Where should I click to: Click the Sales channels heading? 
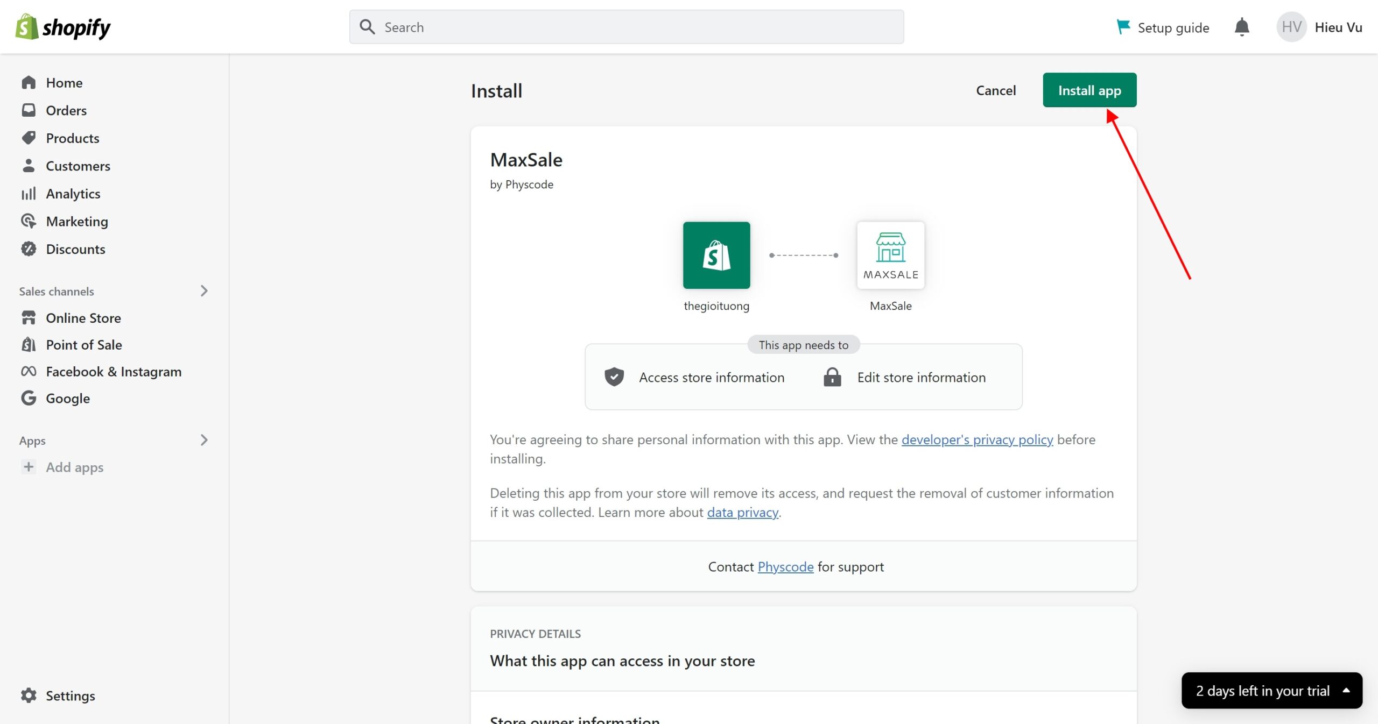(x=57, y=291)
